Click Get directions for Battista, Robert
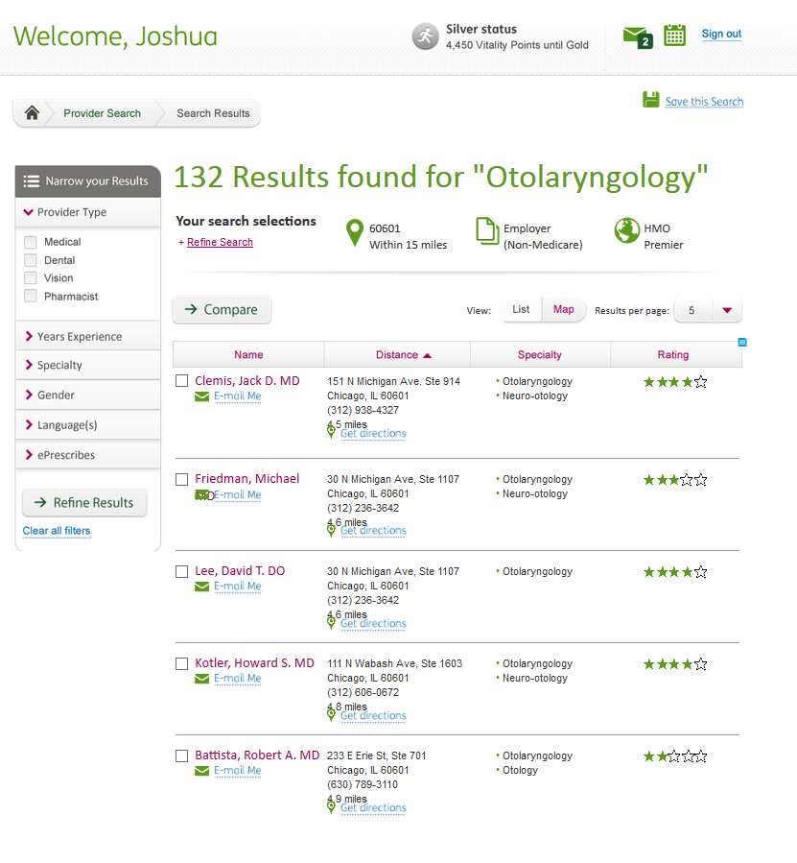This screenshot has width=797, height=863. [x=373, y=808]
